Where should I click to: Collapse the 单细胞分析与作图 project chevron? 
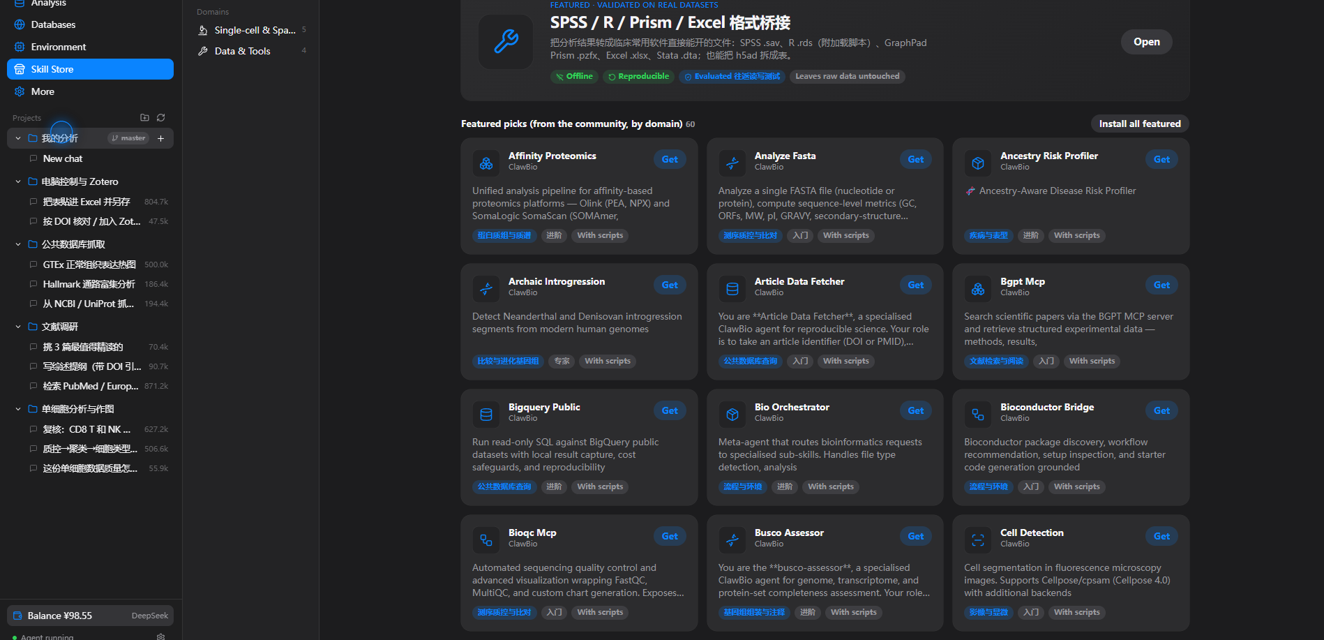[x=18, y=409]
